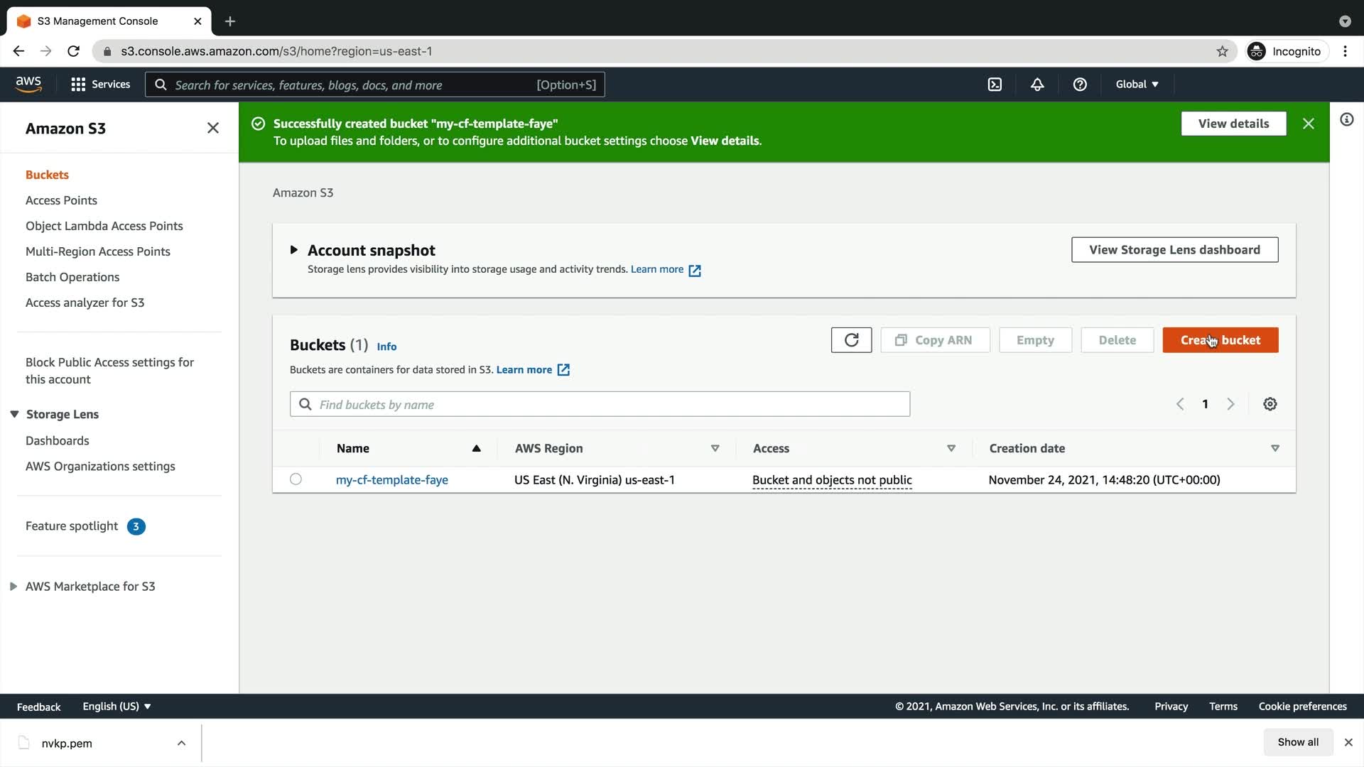Open the my-cf-template-faye bucket link
This screenshot has width=1364, height=767.
391,480
